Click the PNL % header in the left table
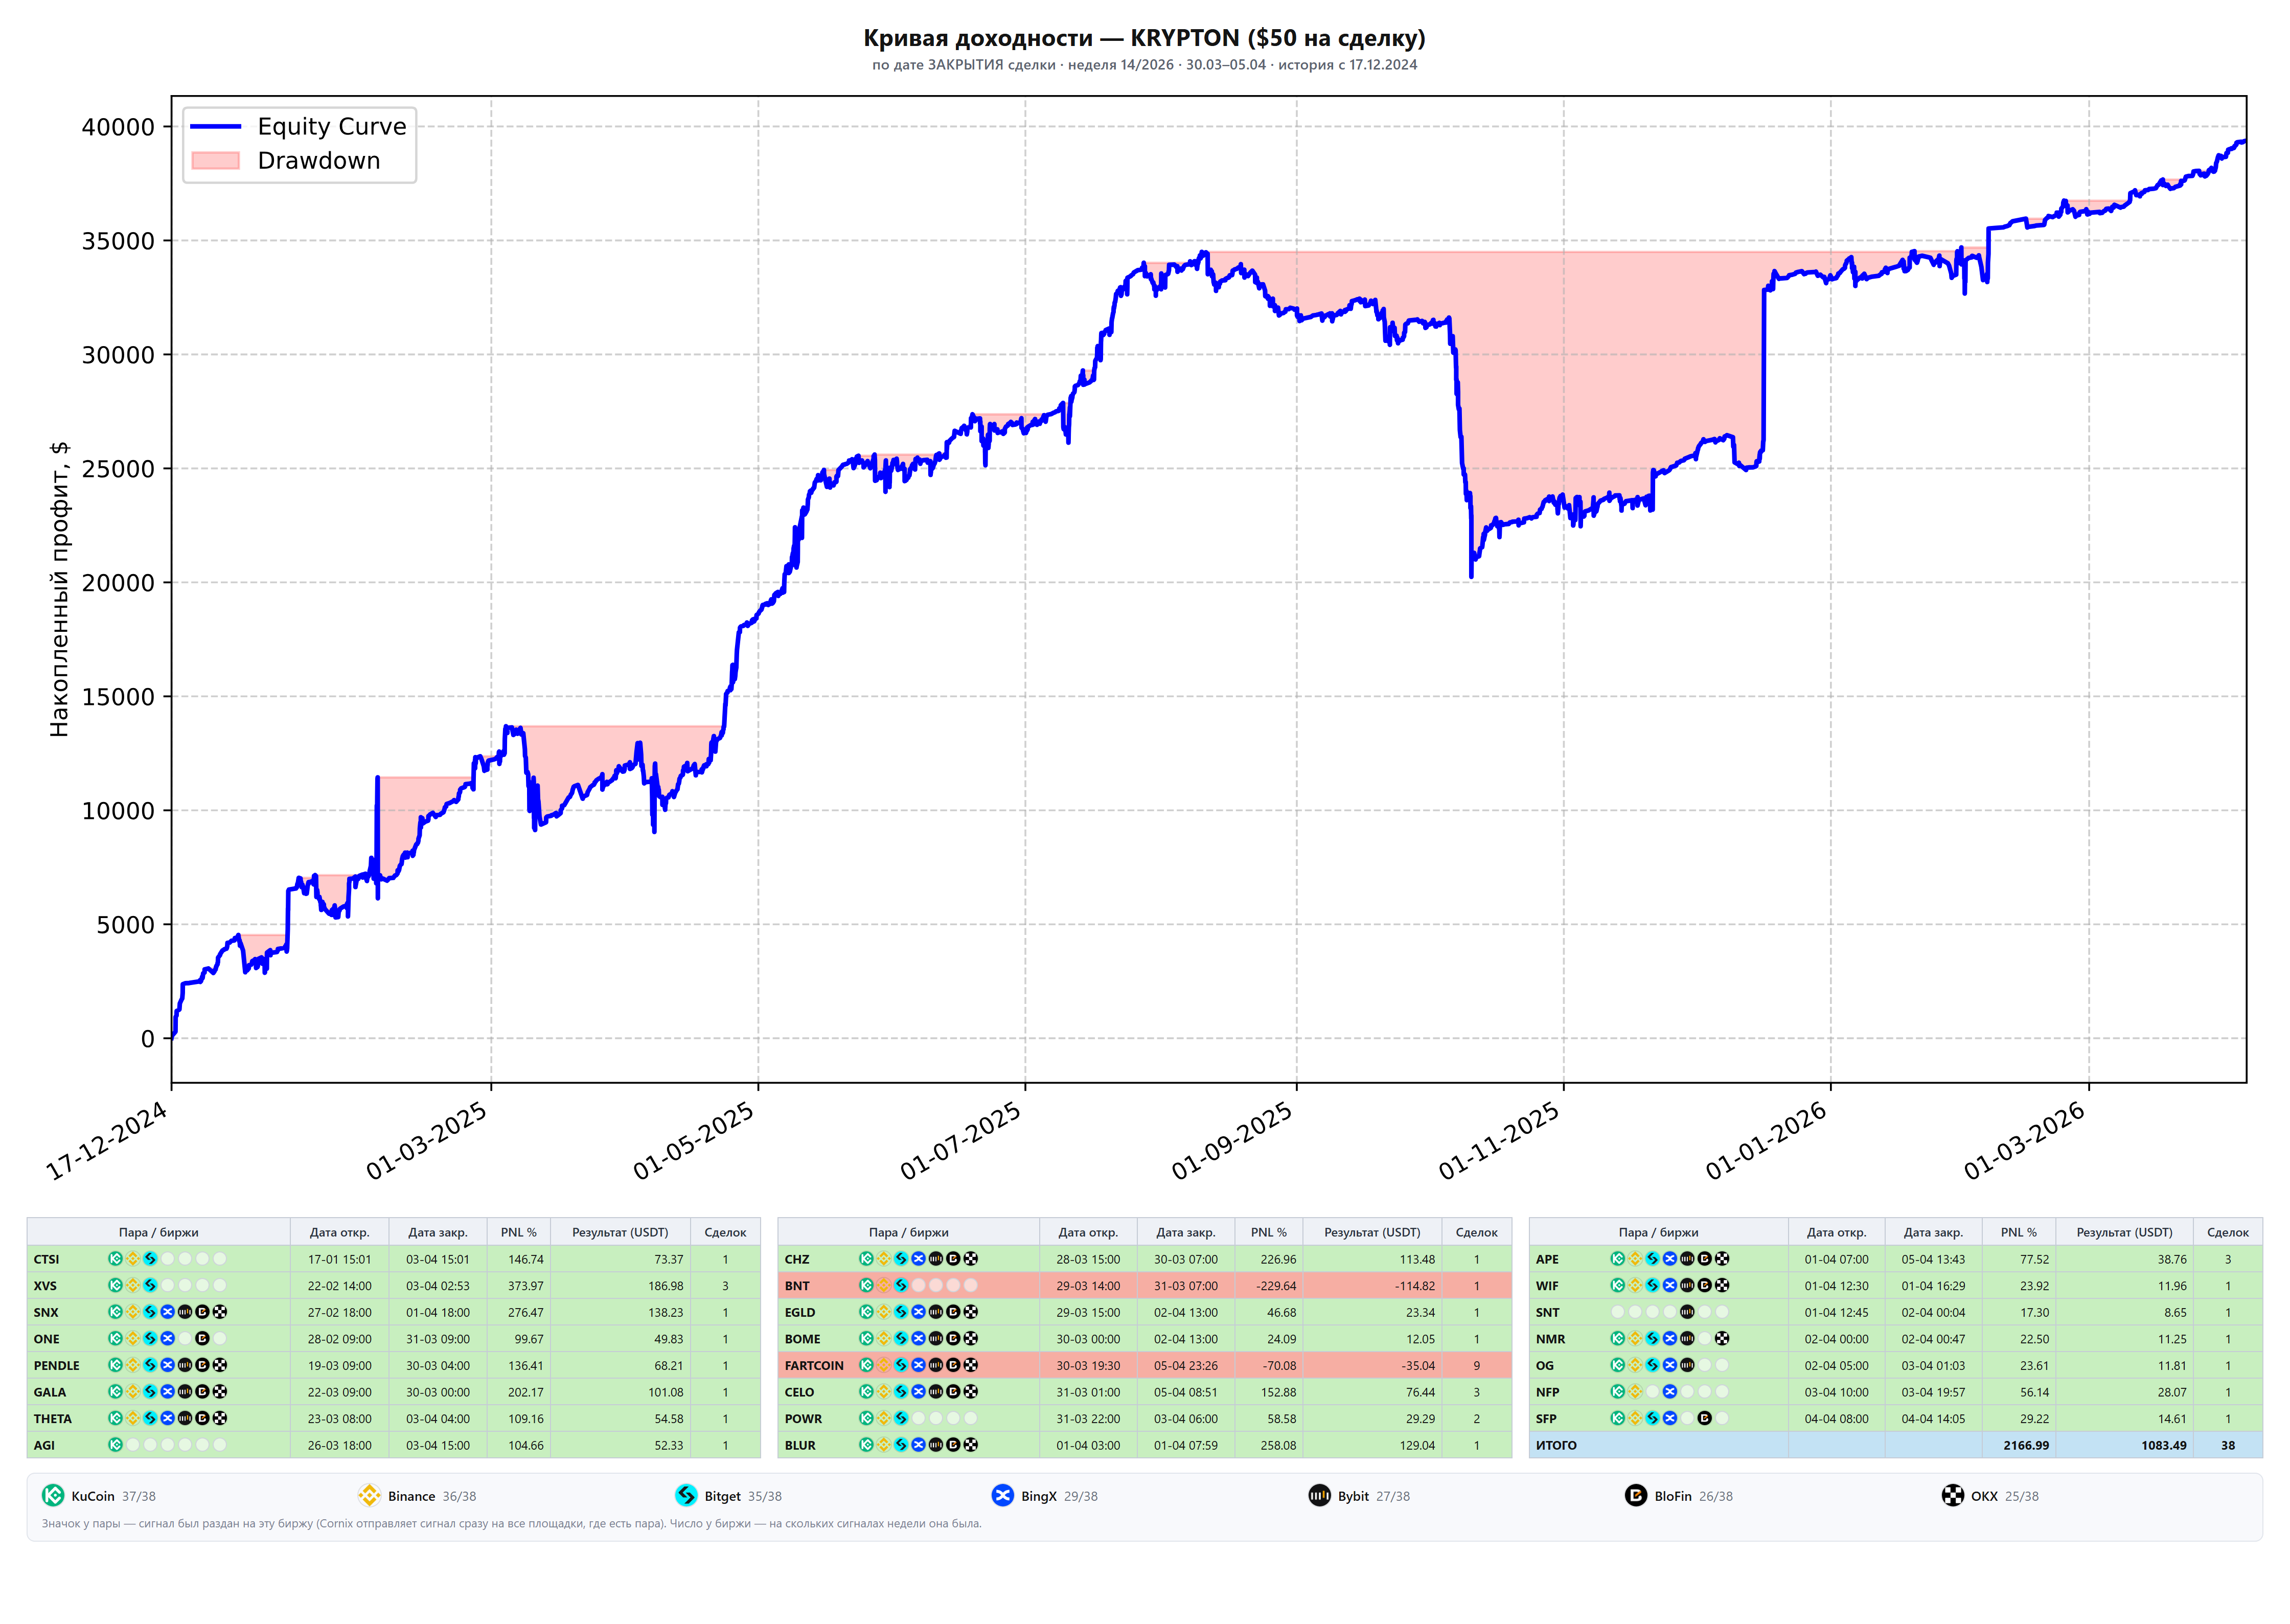The width and height of the screenshot is (2290, 1624). click(x=518, y=1232)
